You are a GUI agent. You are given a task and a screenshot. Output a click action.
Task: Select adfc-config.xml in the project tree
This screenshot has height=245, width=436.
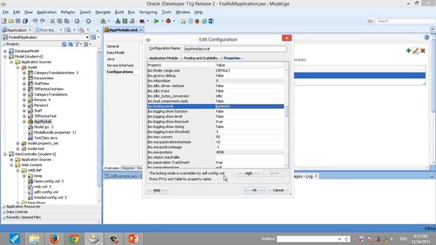[x=46, y=192]
